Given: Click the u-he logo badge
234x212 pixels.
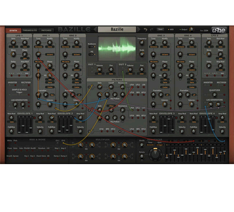Looking at the screenshot, I should point(219,30).
